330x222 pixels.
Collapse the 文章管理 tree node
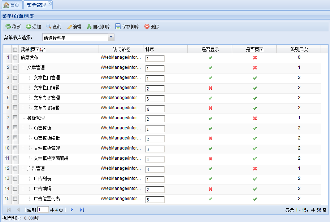[x=23, y=67]
